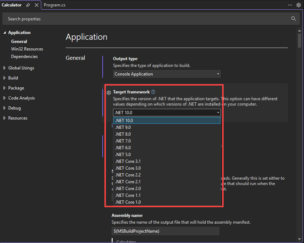304x243 pixels.
Task: Open the Output type dropdown
Action: click(167, 74)
